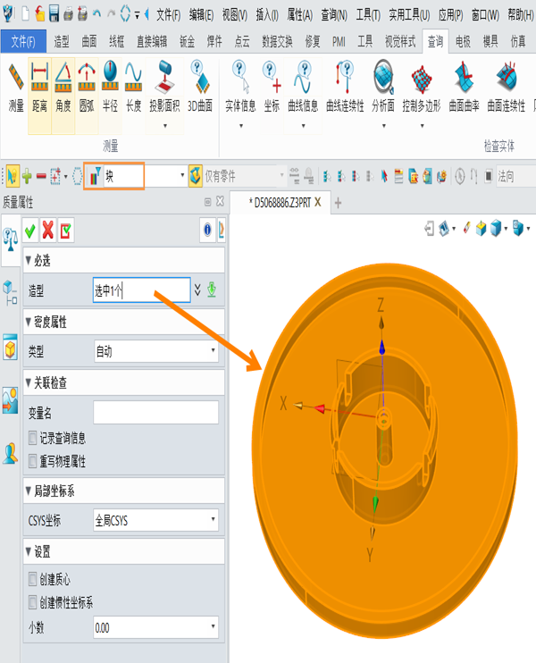Switch to the 钣金 ribbon tab

[x=187, y=41]
